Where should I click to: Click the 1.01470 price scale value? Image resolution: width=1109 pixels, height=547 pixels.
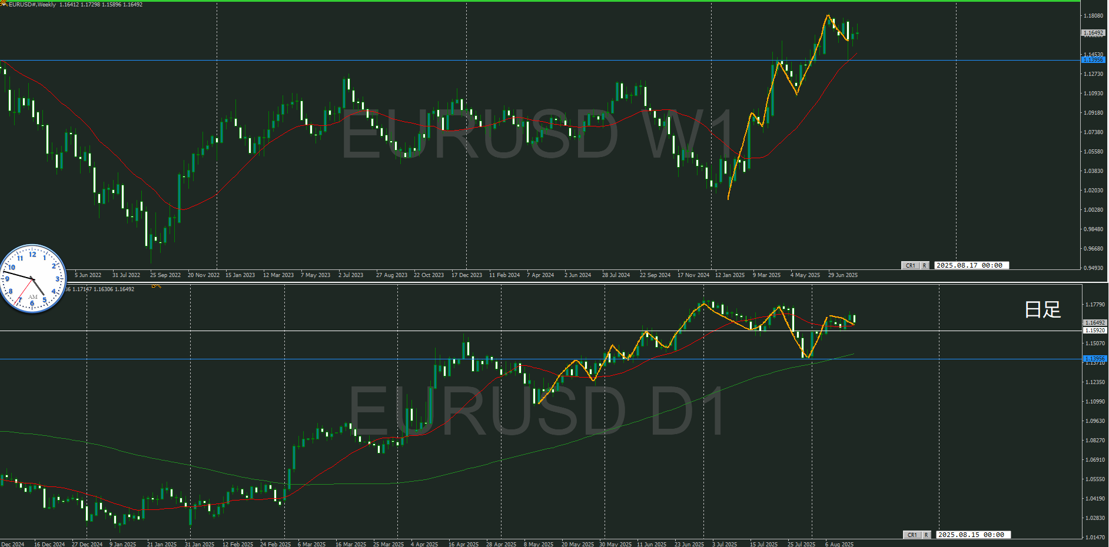pyautogui.click(x=1095, y=538)
